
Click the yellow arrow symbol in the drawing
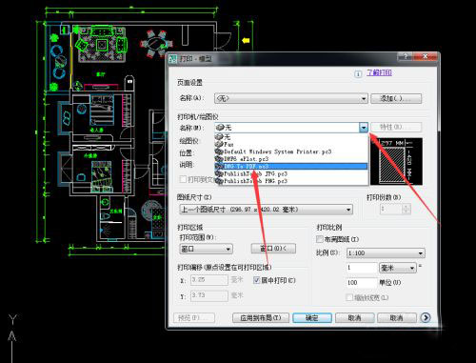(x=246, y=41)
